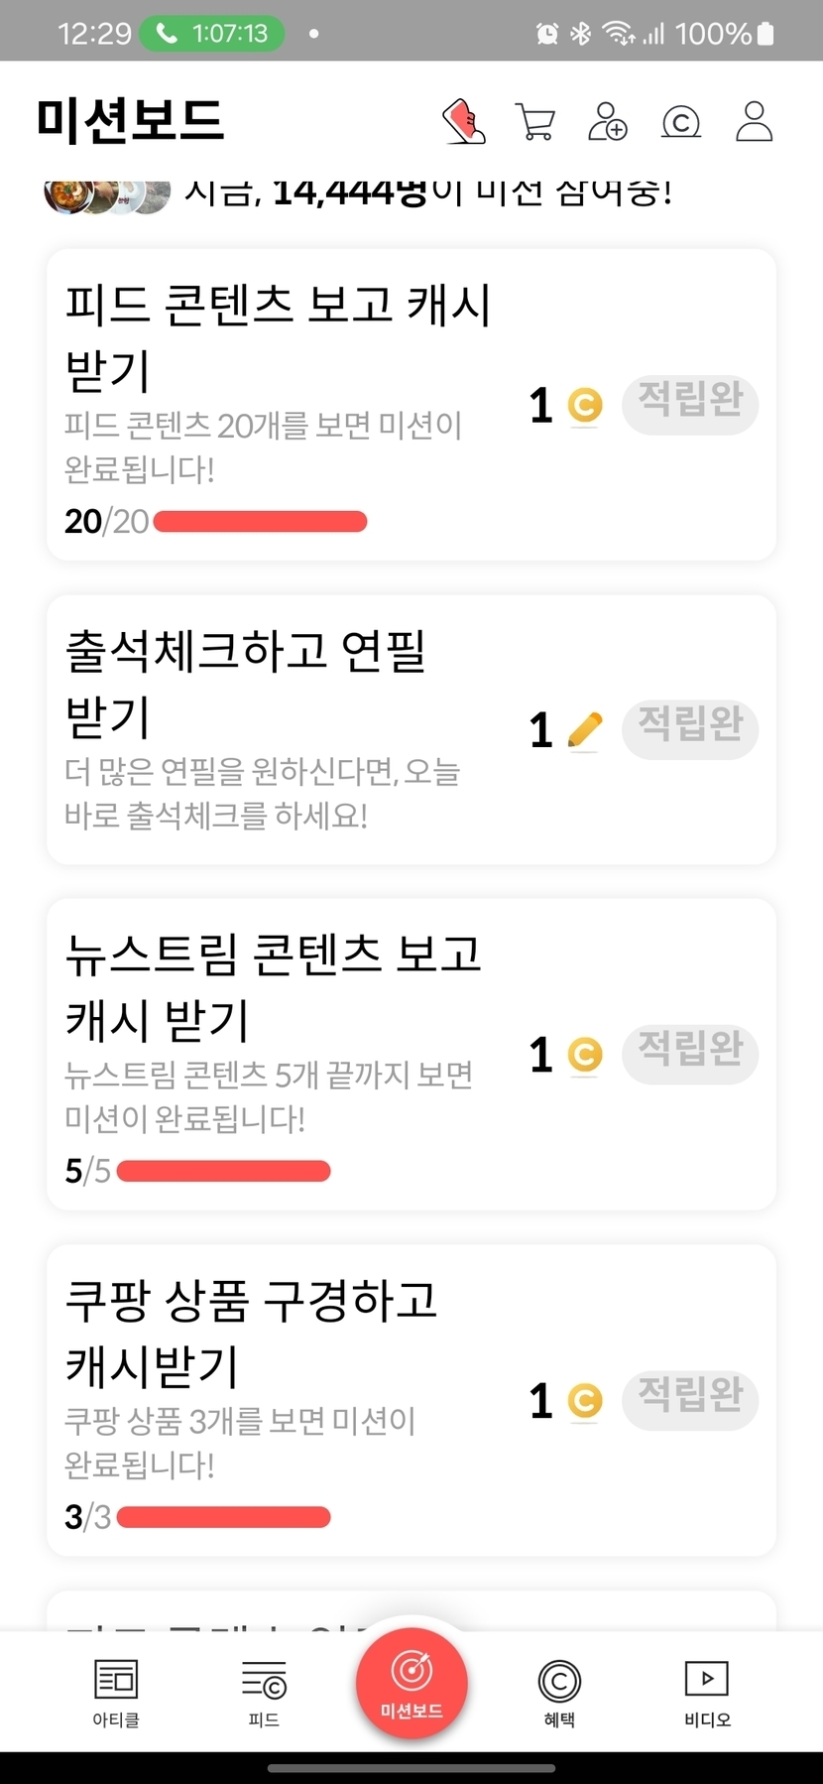Open the 혜택 tab
The image size is (823, 1784).
tap(559, 1693)
